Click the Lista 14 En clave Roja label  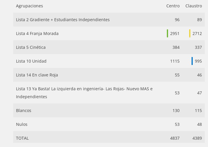click(37, 75)
